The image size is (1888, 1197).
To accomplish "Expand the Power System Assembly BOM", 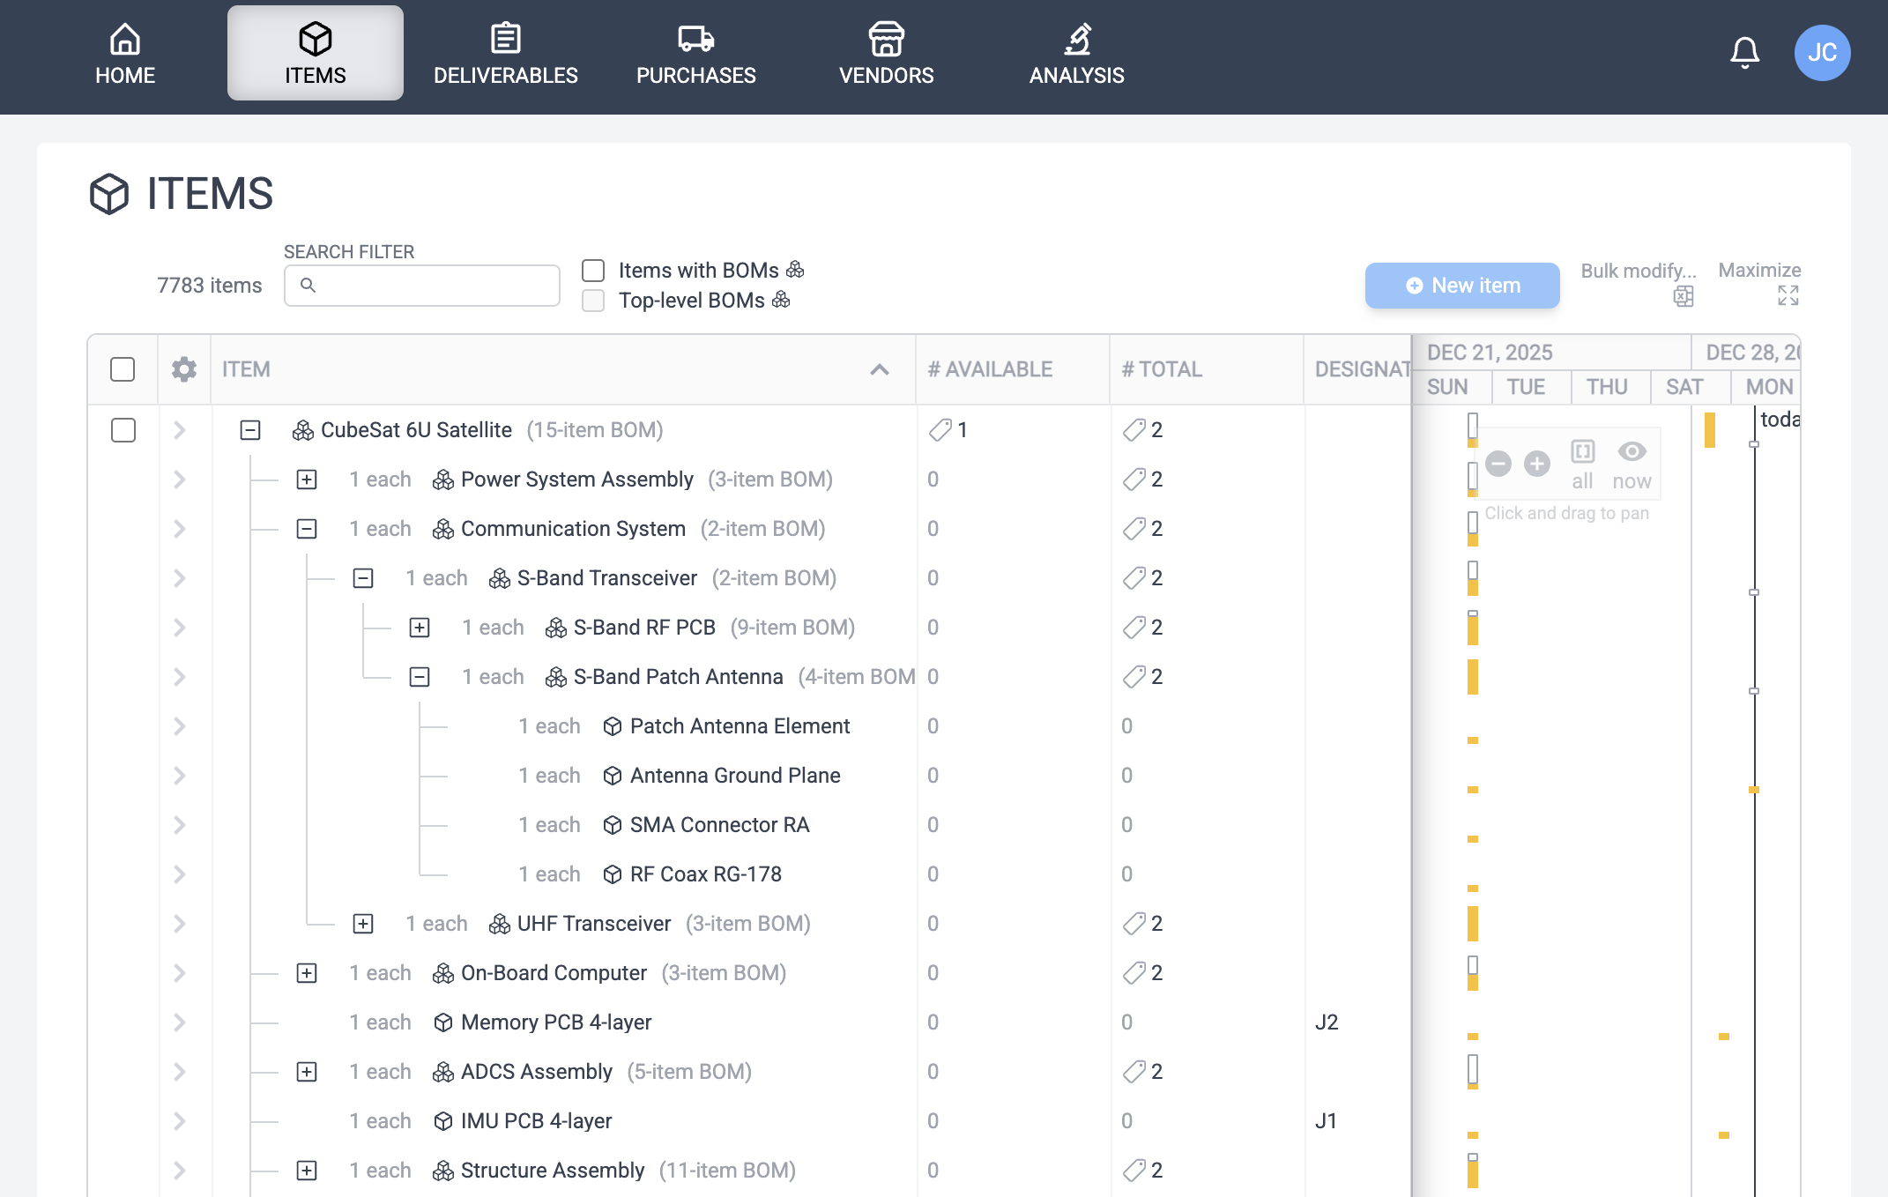I will tap(307, 480).
